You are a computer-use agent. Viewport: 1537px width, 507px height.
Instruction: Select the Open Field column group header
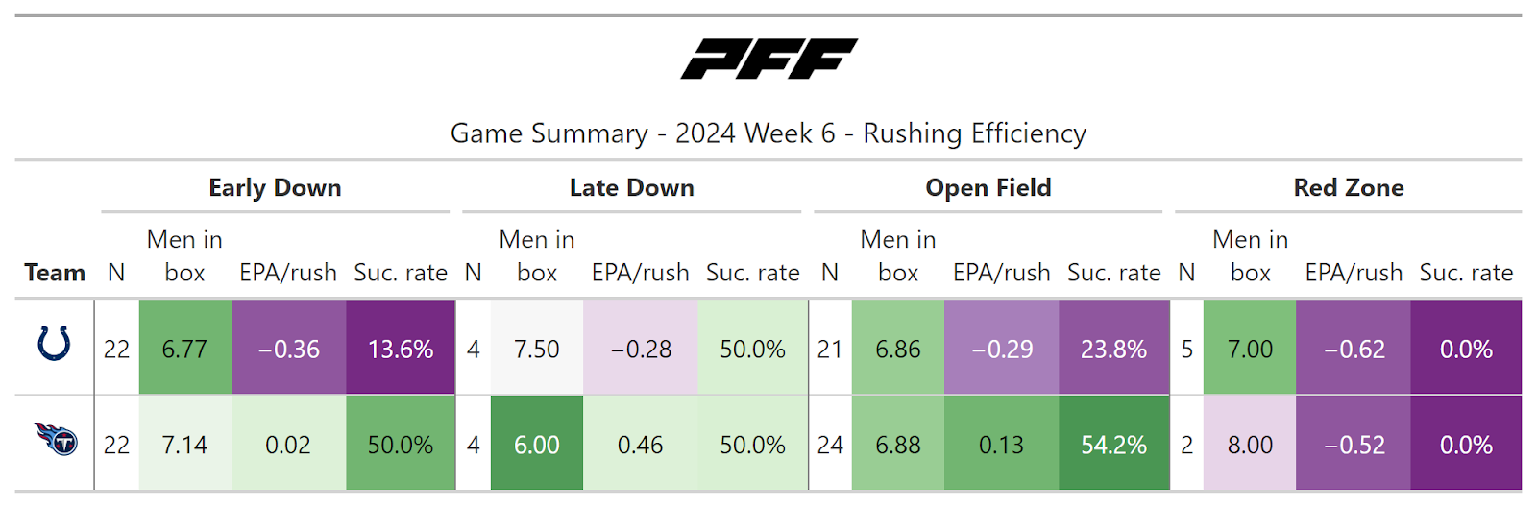point(988,188)
